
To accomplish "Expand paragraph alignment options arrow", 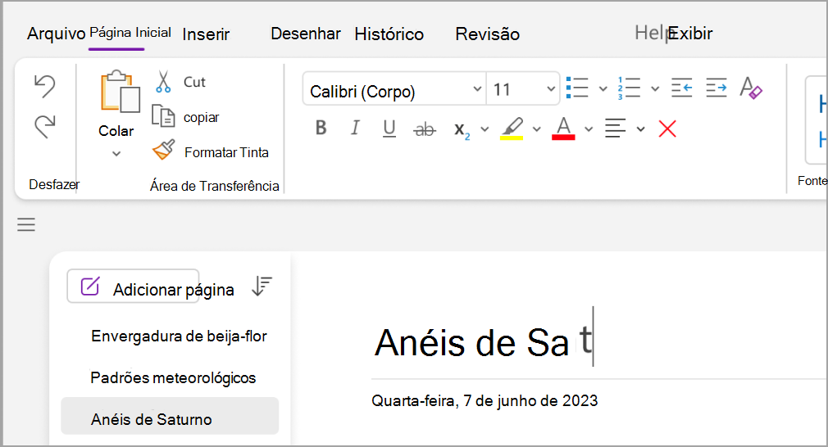I will [640, 129].
